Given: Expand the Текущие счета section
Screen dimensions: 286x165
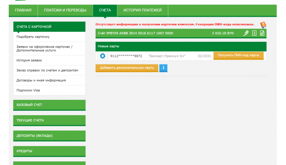Looking at the screenshot, I should pyautogui.click(x=50, y=120).
